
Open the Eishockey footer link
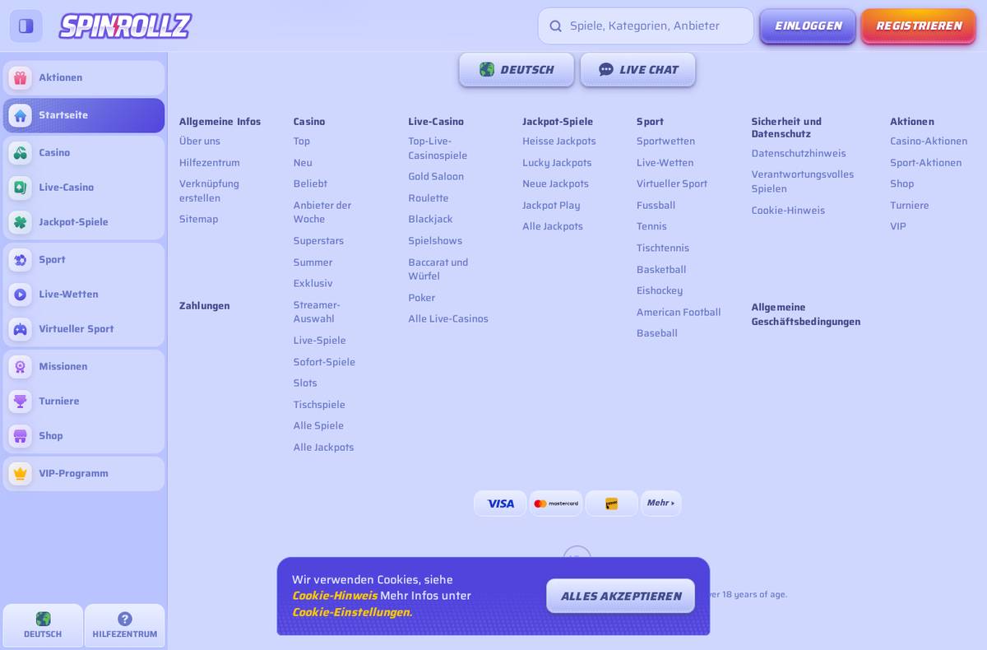click(x=660, y=291)
